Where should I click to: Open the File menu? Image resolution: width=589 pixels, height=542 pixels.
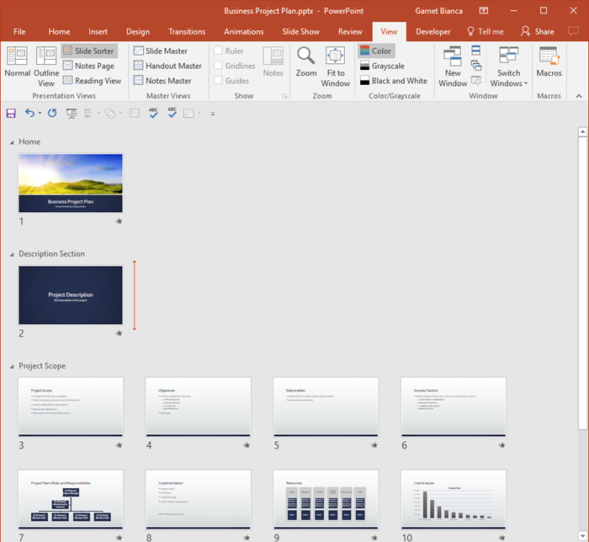tap(19, 31)
